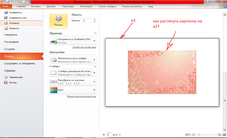Viewport: 227px width, 138px height.
Task: Expand Напечатать все слайды dropdown
Action: click(94, 60)
